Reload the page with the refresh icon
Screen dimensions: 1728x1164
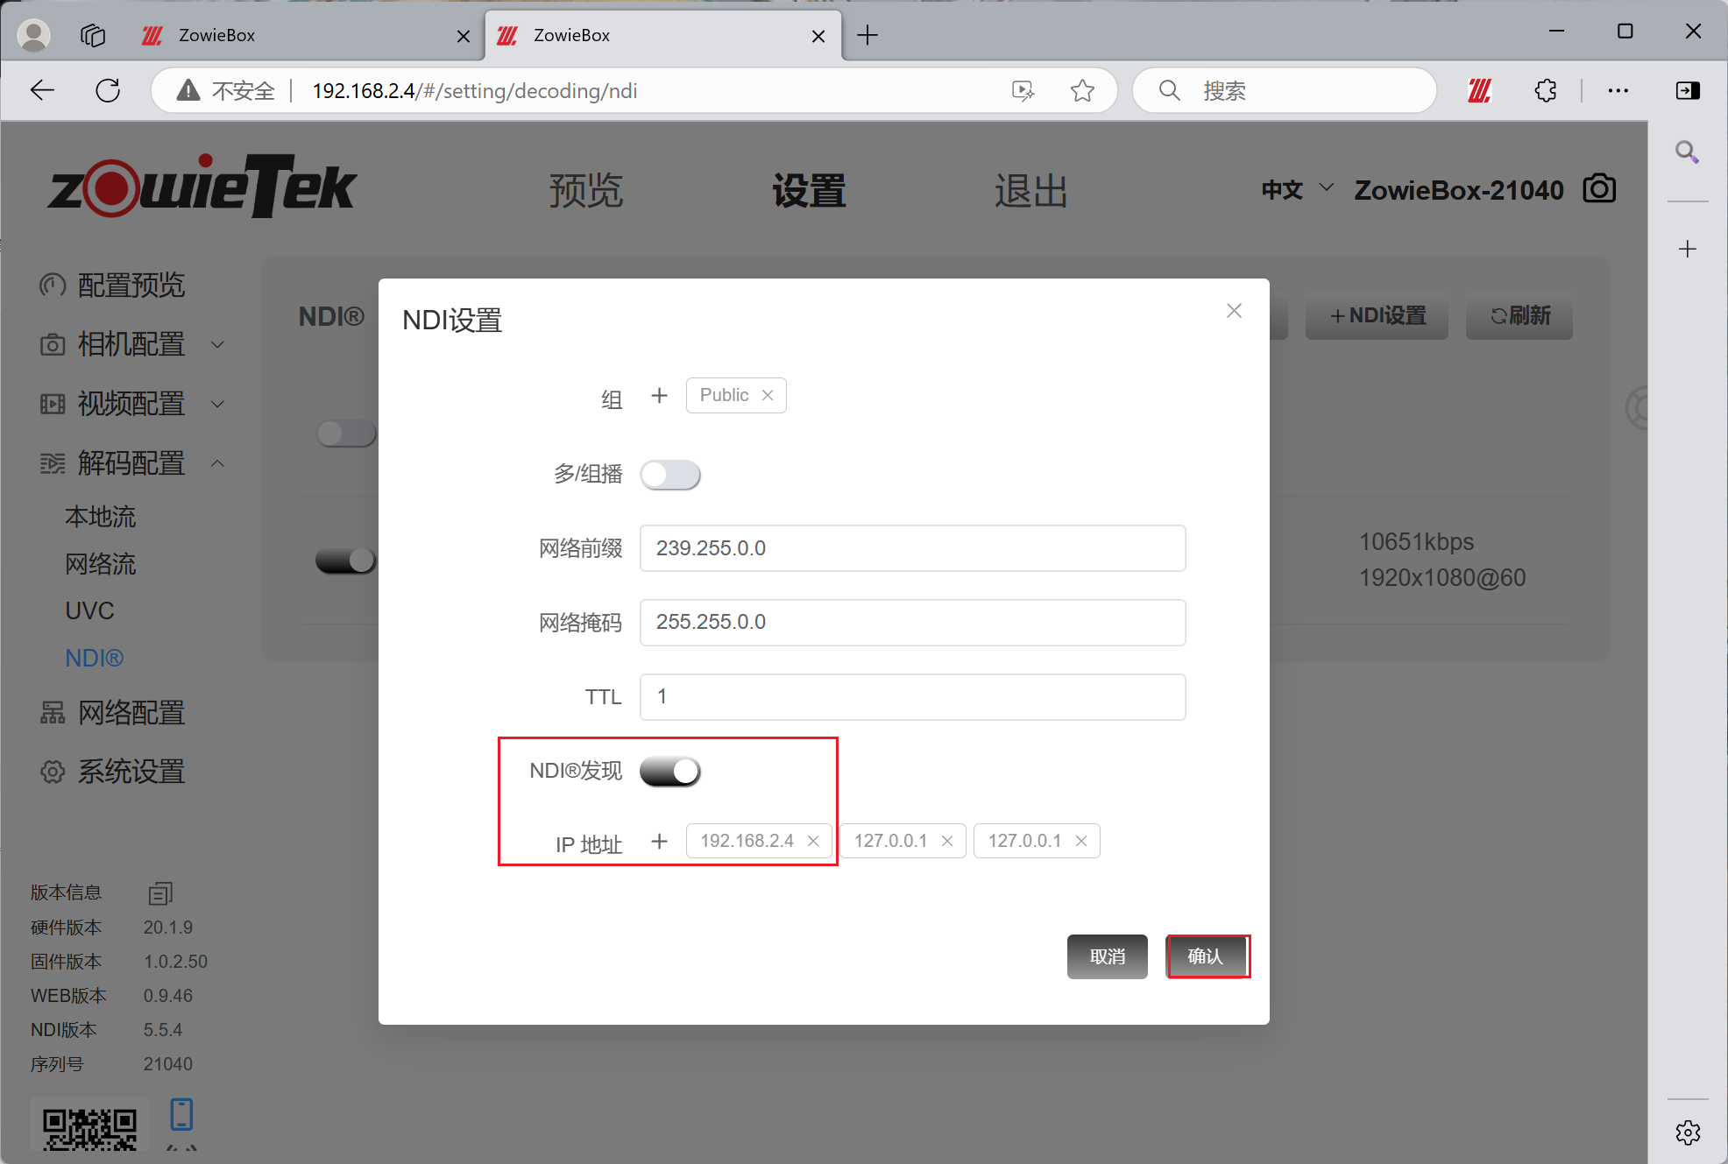point(108,90)
